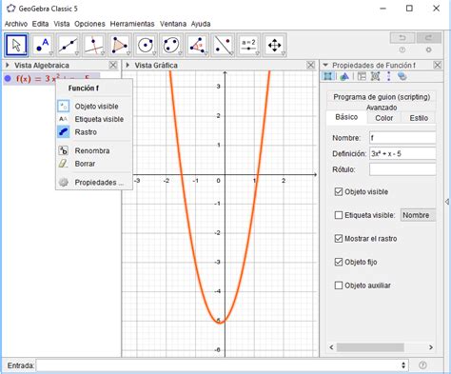The width and height of the screenshot is (451, 374).
Task: Select the Reflect about line tool
Action: [x=223, y=45]
